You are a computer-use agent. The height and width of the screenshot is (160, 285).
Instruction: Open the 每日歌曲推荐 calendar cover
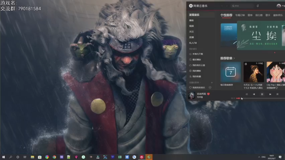tap(230, 72)
